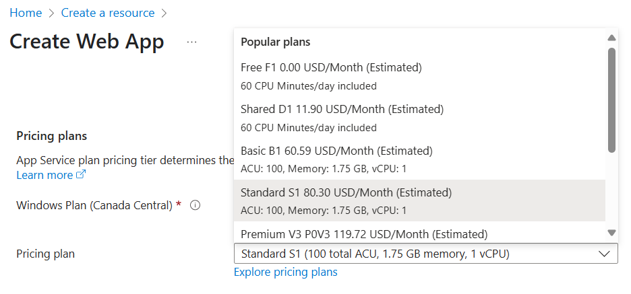Open the ellipsis menu next to Create Web App

[x=192, y=41]
